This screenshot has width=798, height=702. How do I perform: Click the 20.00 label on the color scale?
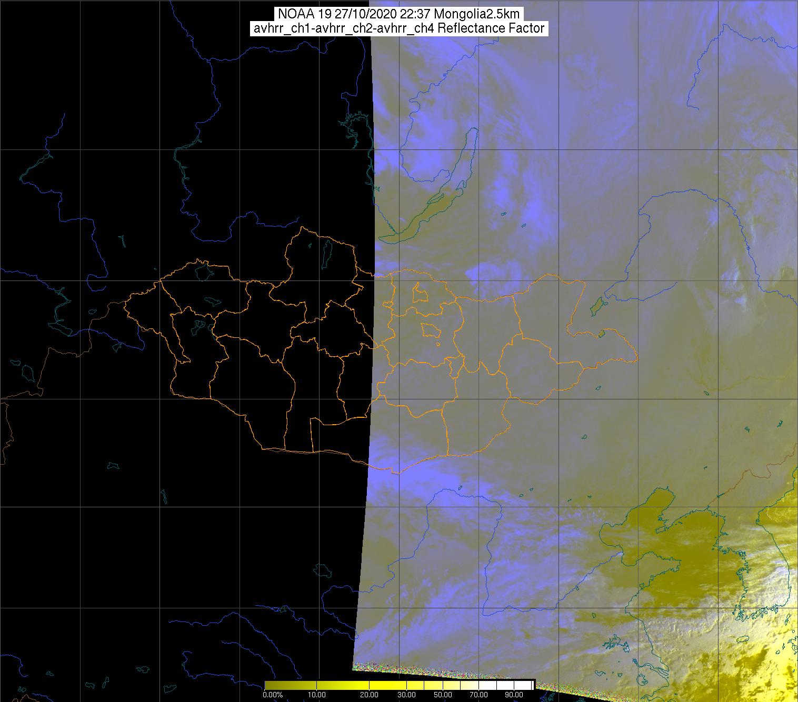[x=368, y=696]
